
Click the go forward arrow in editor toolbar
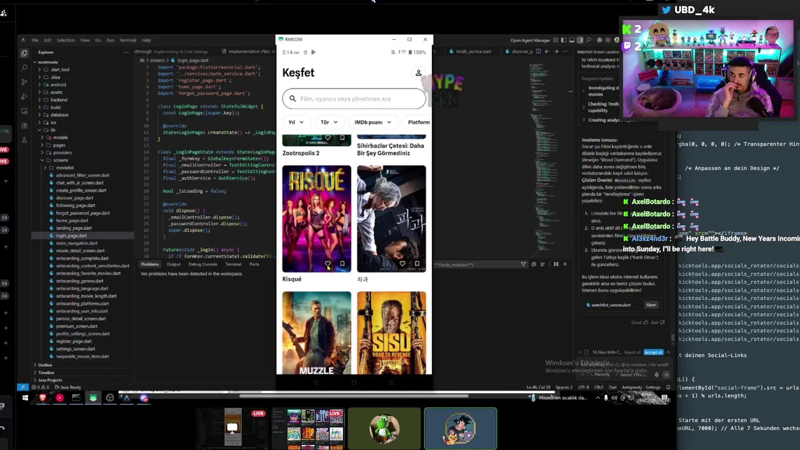pos(556,51)
